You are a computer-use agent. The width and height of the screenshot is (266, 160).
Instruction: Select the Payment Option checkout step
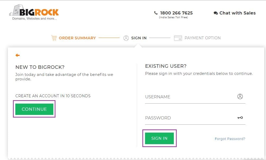tap(203, 38)
